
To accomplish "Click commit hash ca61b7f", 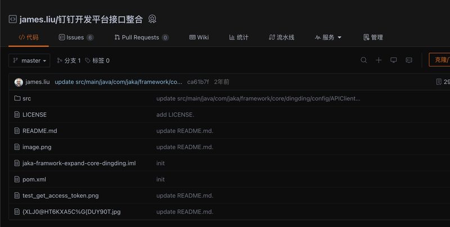I will tap(198, 82).
